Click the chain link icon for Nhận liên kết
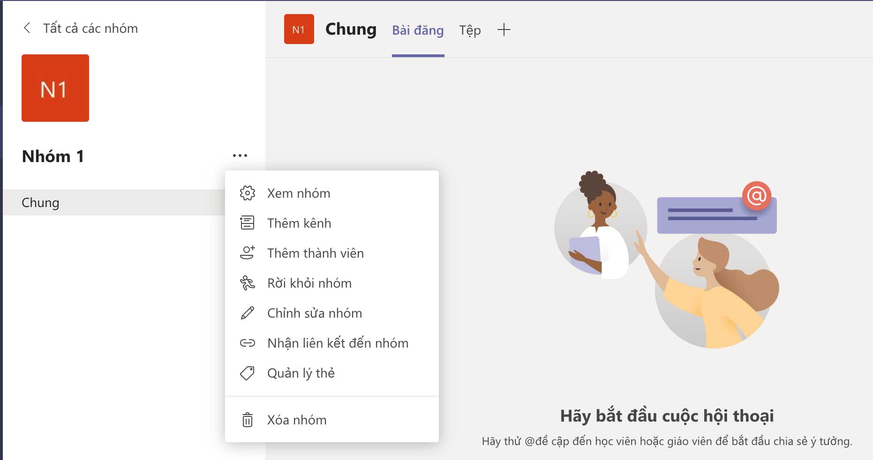873x460 pixels. [248, 343]
